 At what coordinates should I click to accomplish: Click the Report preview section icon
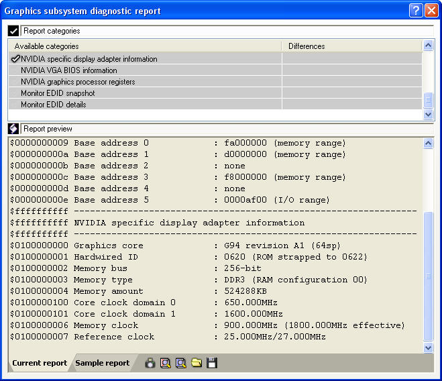[x=13, y=129]
